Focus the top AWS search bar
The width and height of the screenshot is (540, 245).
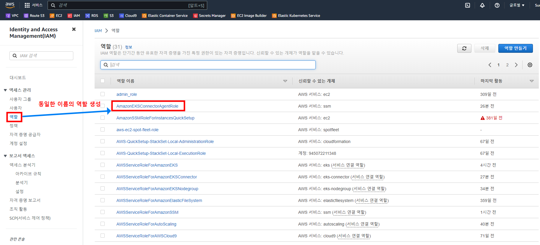tap(127, 5)
